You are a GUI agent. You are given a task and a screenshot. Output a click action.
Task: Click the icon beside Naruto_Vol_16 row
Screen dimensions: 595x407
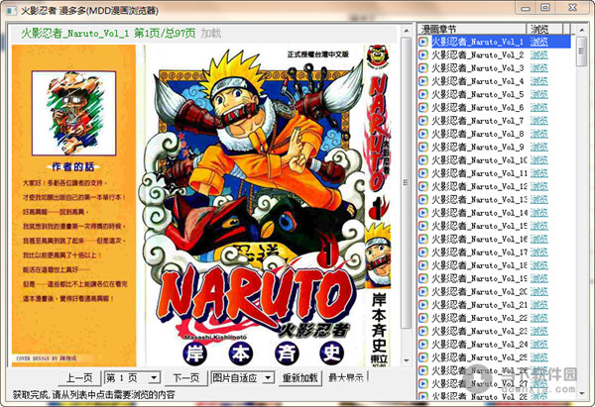coord(423,239)
